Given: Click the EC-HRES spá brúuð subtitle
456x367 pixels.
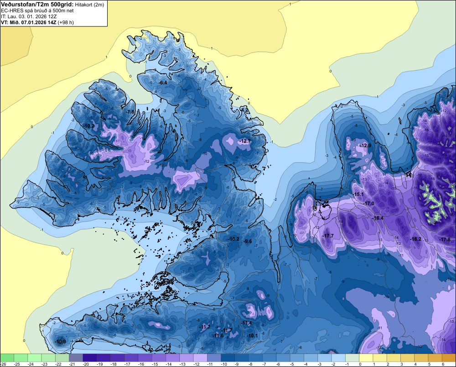Looking at the screenshot, I should [x=37, y=10].
